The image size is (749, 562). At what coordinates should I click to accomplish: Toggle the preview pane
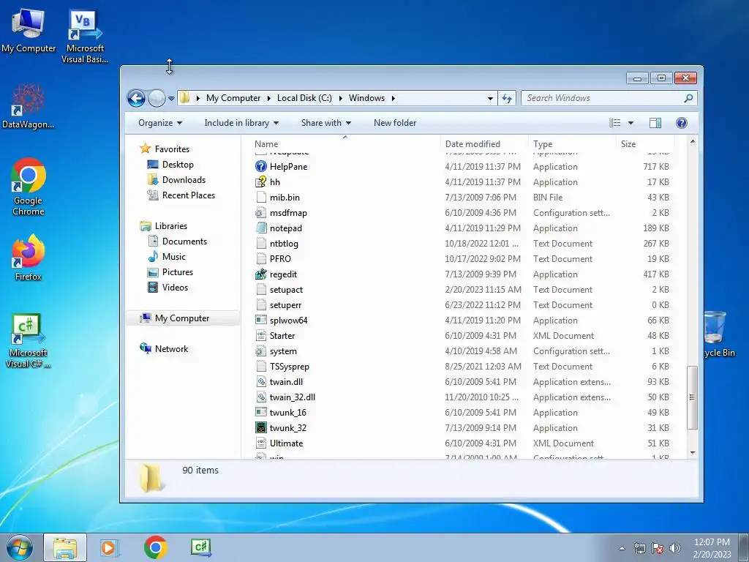click(x=655, y=123)
